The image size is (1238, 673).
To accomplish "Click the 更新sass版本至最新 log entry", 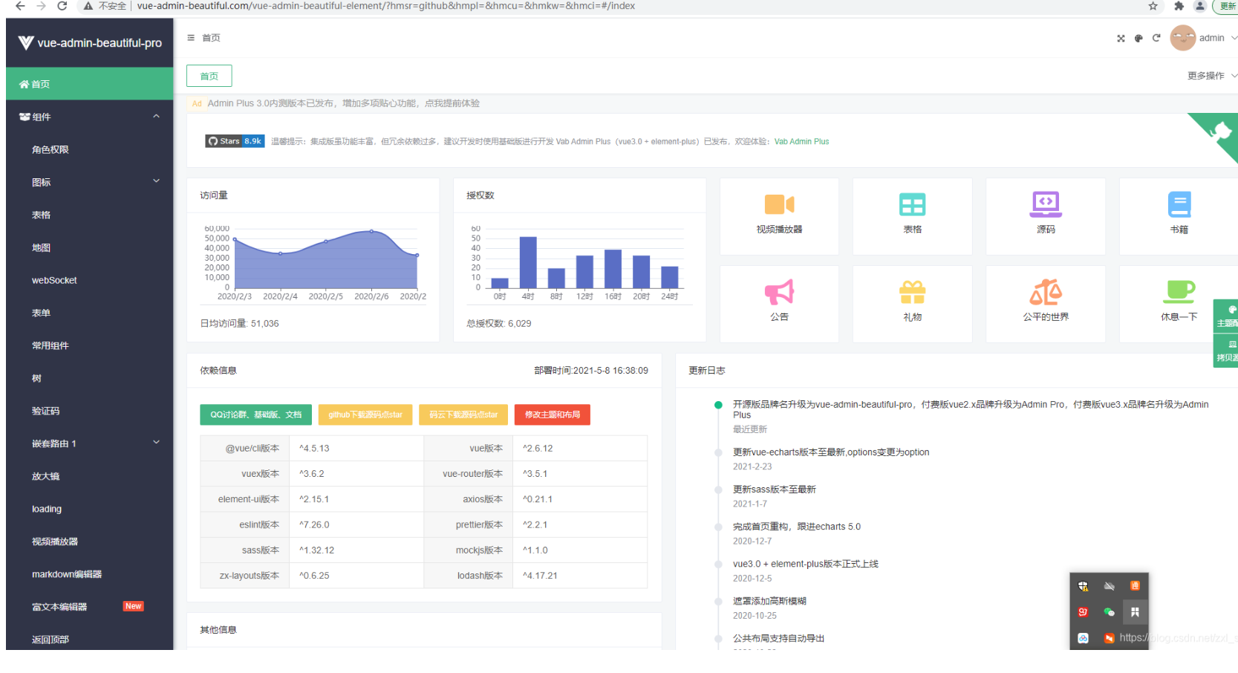I will pos(774,490).
